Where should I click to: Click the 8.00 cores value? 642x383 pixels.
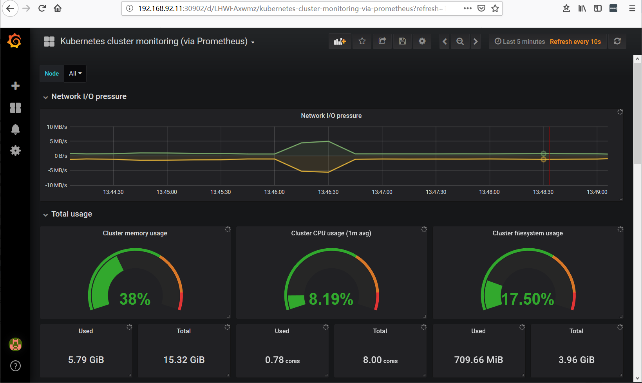pyautogui.click(x=380, y=360)
